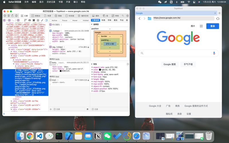Viewport: 229px width, 143px height.
Task: Open the Google apps grid icon
Action: [201, 26]
